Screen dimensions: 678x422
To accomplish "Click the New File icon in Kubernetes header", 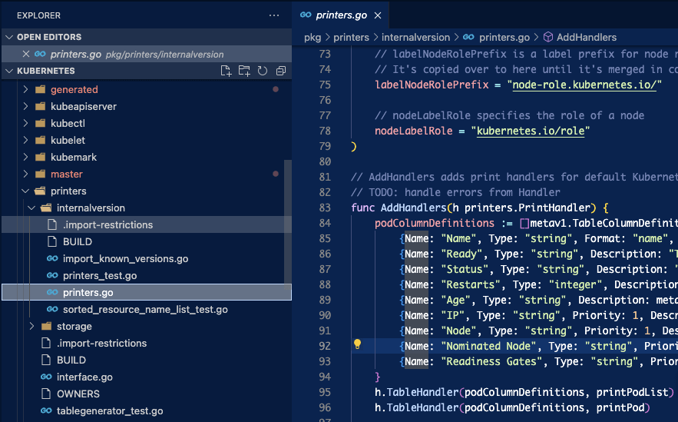I will (226, 71).
